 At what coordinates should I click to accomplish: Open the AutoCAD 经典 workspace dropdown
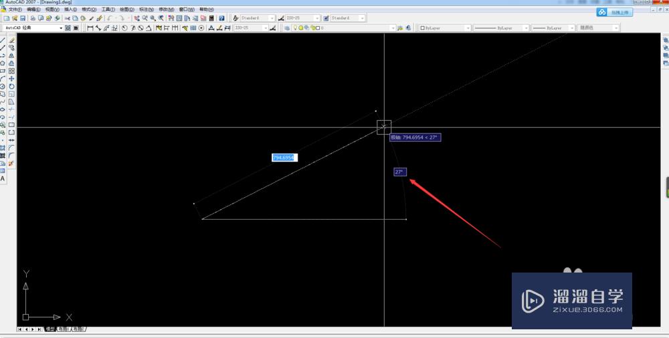pos(33,27)
